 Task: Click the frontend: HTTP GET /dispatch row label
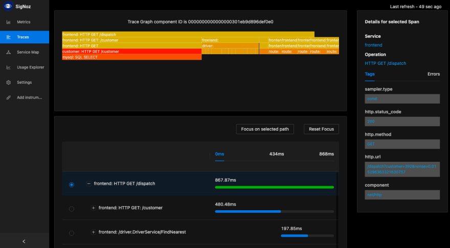(124, 184)
